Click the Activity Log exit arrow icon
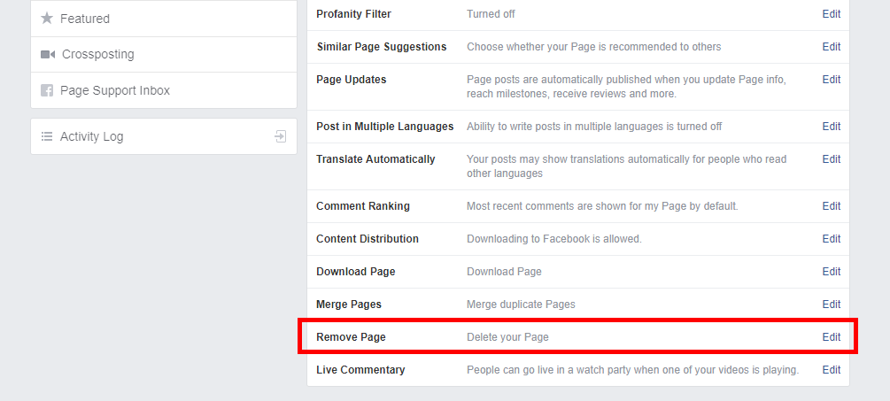890x401 pixels. [281, 136]
